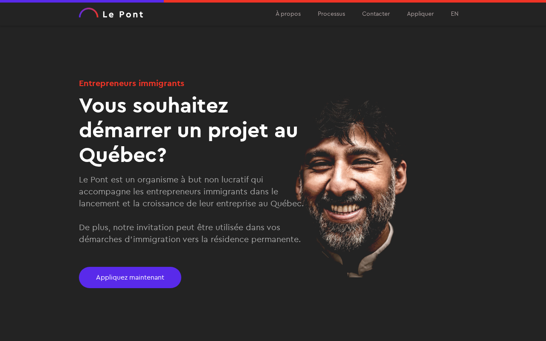This screenshot has height=341, width=546.
Task: Click the paragraph starting "Le Pont est un organisme"
Action: tap(192, 192)
